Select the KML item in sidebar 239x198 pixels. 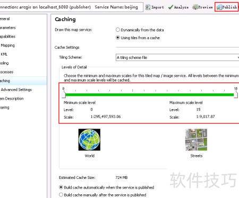tap(4, 54)
